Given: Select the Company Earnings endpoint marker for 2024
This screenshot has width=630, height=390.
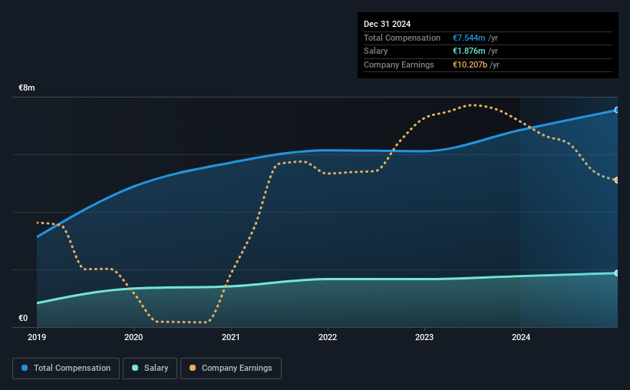Looking at the screenshot, I should (617, 180).
